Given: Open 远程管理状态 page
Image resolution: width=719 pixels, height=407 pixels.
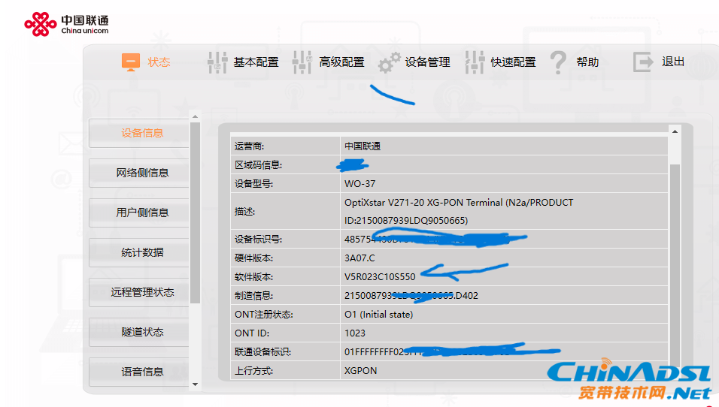Looking at the screenshot, I should pos(142,292).
